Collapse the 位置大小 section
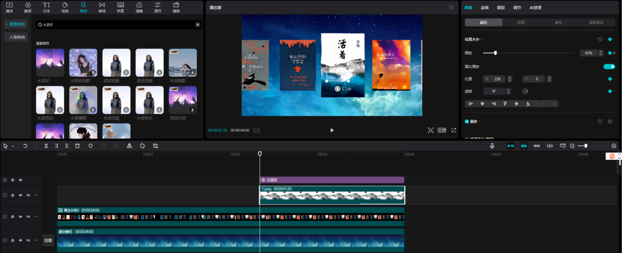This screenshot has width=622, height=253. 481,40
